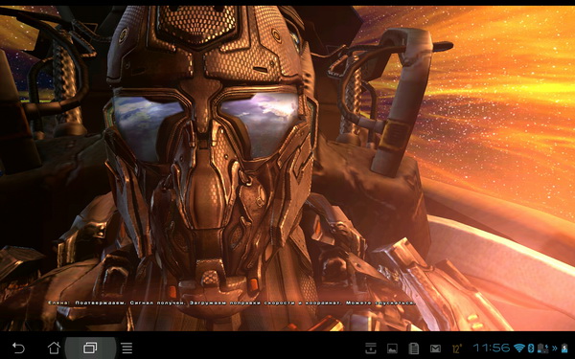Tap the dock battery charging indicator
This screenshot has height=359, width=575.
[542, 348]
